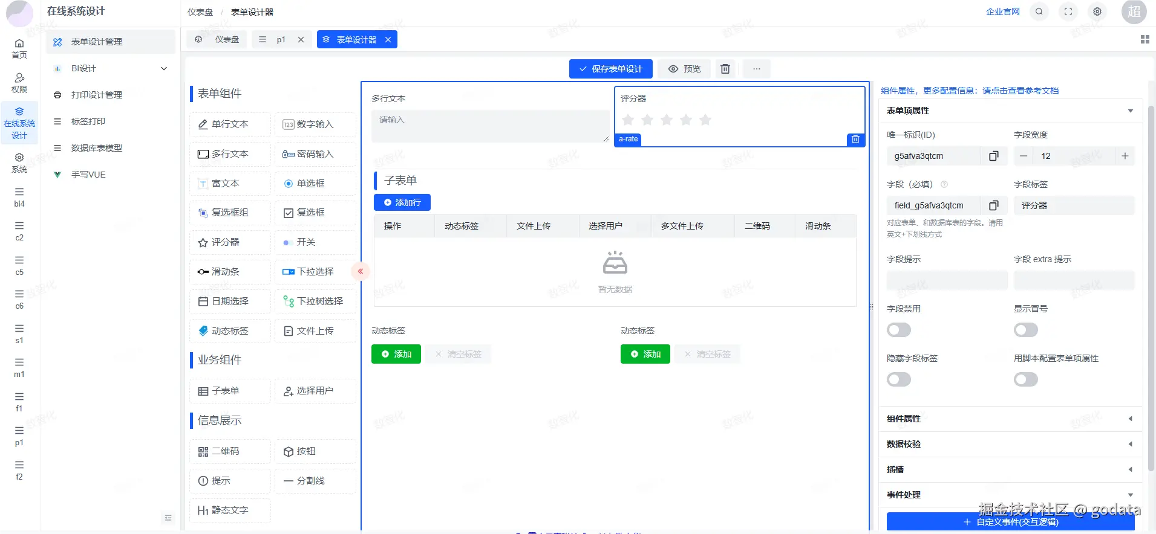
Task: Click the search icon in top header
Action: tap(1039, 11)
